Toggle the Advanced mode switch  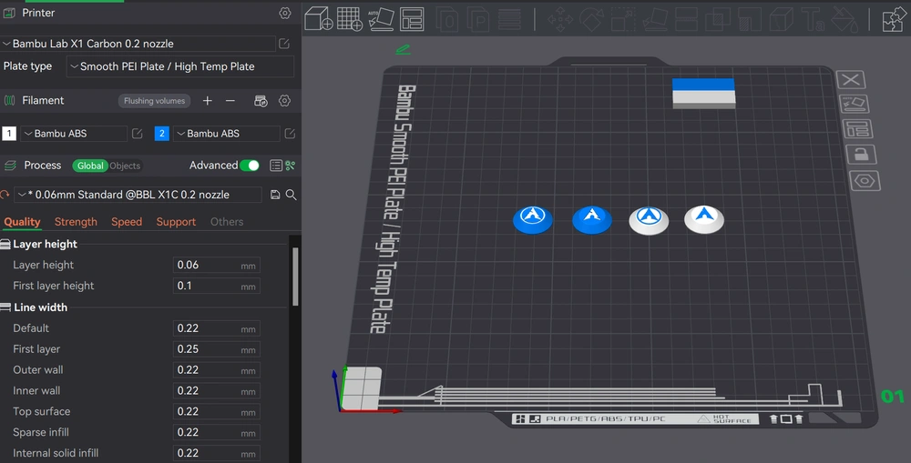tap(250, 166)
